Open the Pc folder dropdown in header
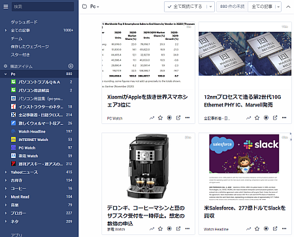Viewport: 294px width, 237px height. [95, 7]
